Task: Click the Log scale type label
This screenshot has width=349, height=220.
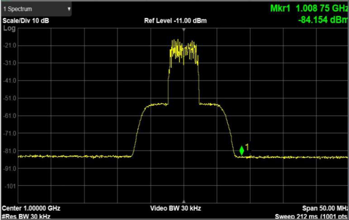Action: [x=9, y=28]
